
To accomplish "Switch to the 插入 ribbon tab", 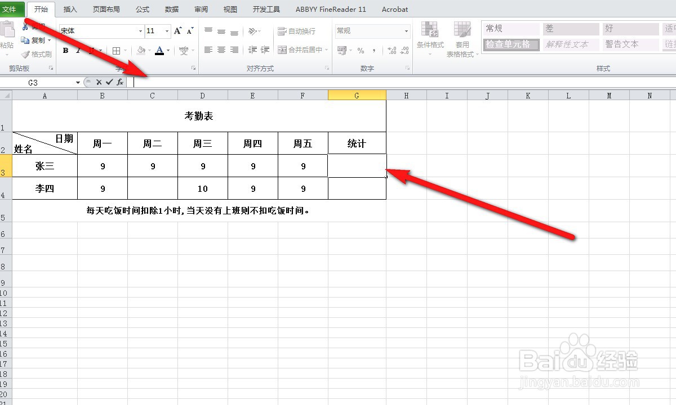I will click(x=69, y=9).
